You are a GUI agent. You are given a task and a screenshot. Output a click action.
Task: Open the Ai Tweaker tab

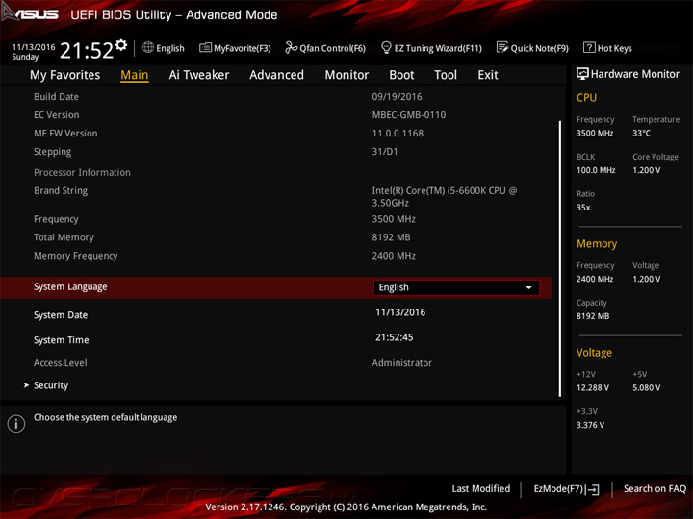coord(199,75)
